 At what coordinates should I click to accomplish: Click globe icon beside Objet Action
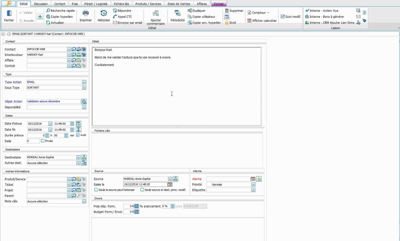(84, 102)
